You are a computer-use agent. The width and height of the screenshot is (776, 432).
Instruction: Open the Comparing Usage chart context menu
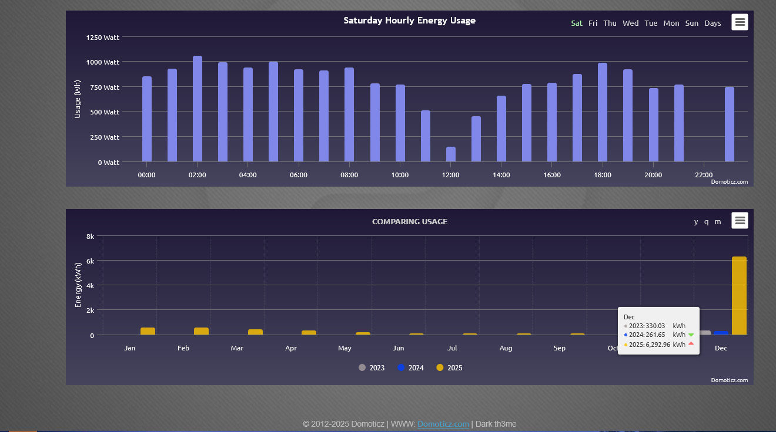click(x=740, y=221)
